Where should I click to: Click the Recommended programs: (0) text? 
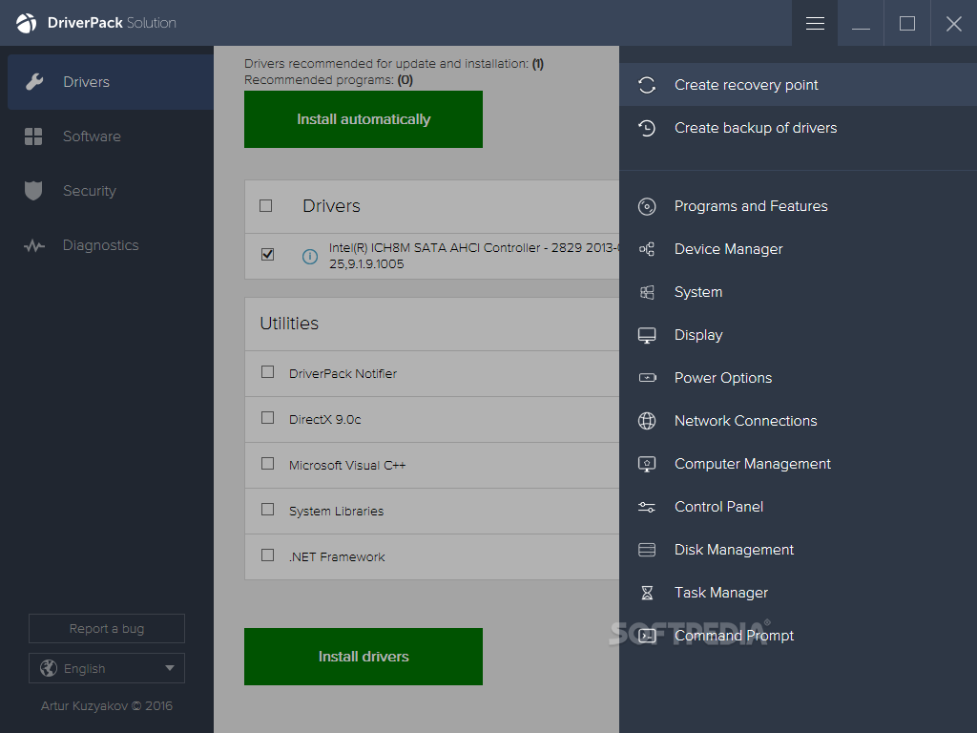[x=328, y=80]
